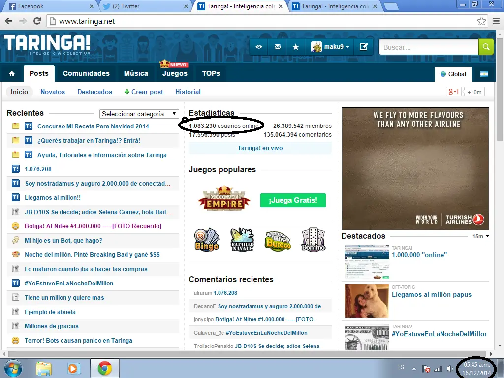Open the Destacados 15m time dropdown
The width and height of the screenshot is (504, 378).
481,236
